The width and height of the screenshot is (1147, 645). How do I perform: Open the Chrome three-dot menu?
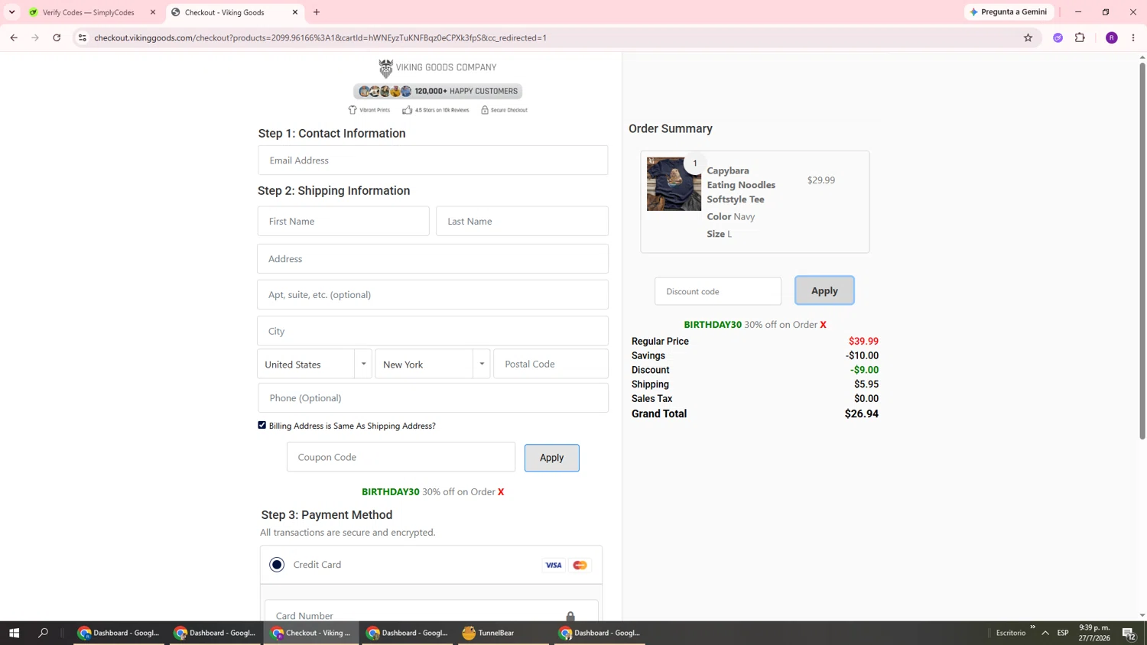coord(1133,37)
